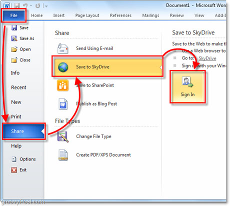Click the Open text label
The image size is (230, 206).
pos(25,49)
